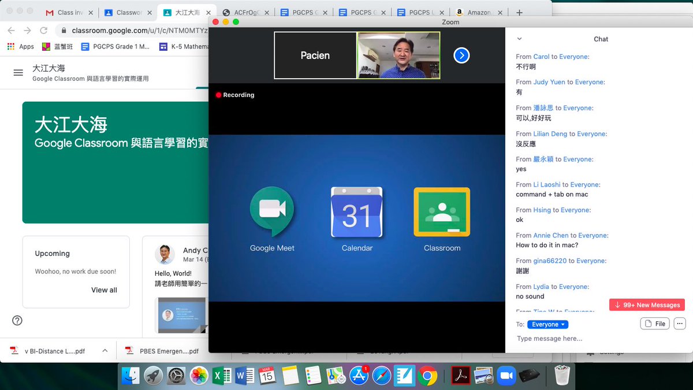Screen dimensions: 693x390
Task: Open chat more options with three dots
Action: pos(680,324)
